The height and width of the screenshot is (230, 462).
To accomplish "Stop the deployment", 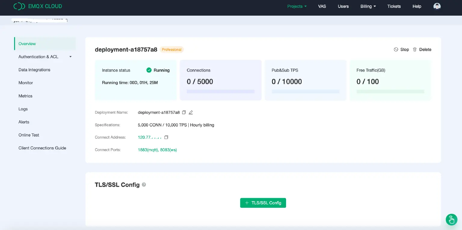I will 401,50.
